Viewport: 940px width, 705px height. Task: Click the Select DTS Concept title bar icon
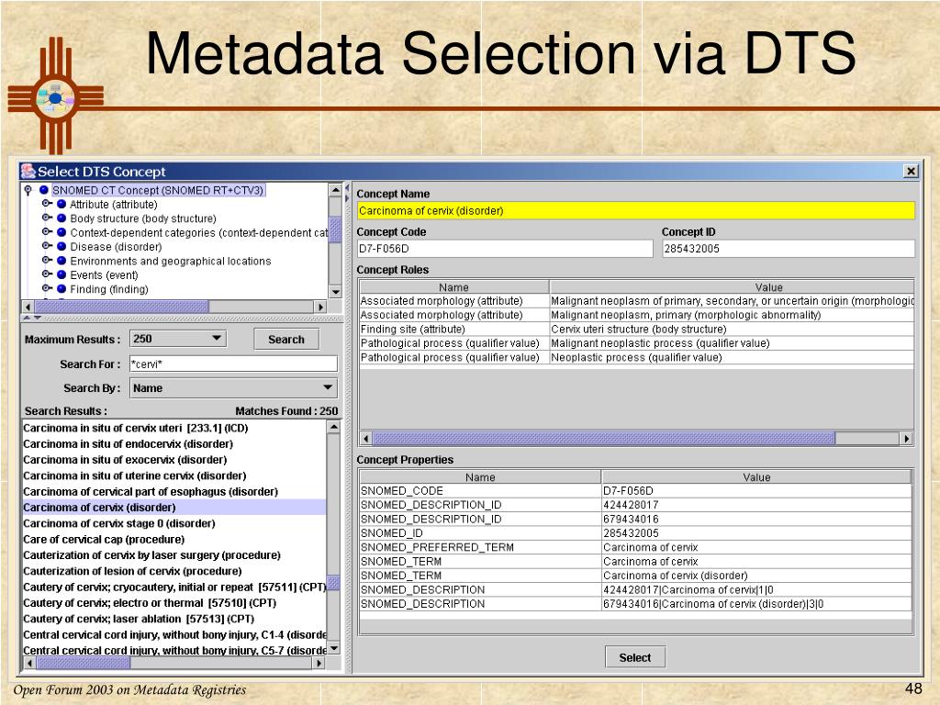click(x=28, y=172)
